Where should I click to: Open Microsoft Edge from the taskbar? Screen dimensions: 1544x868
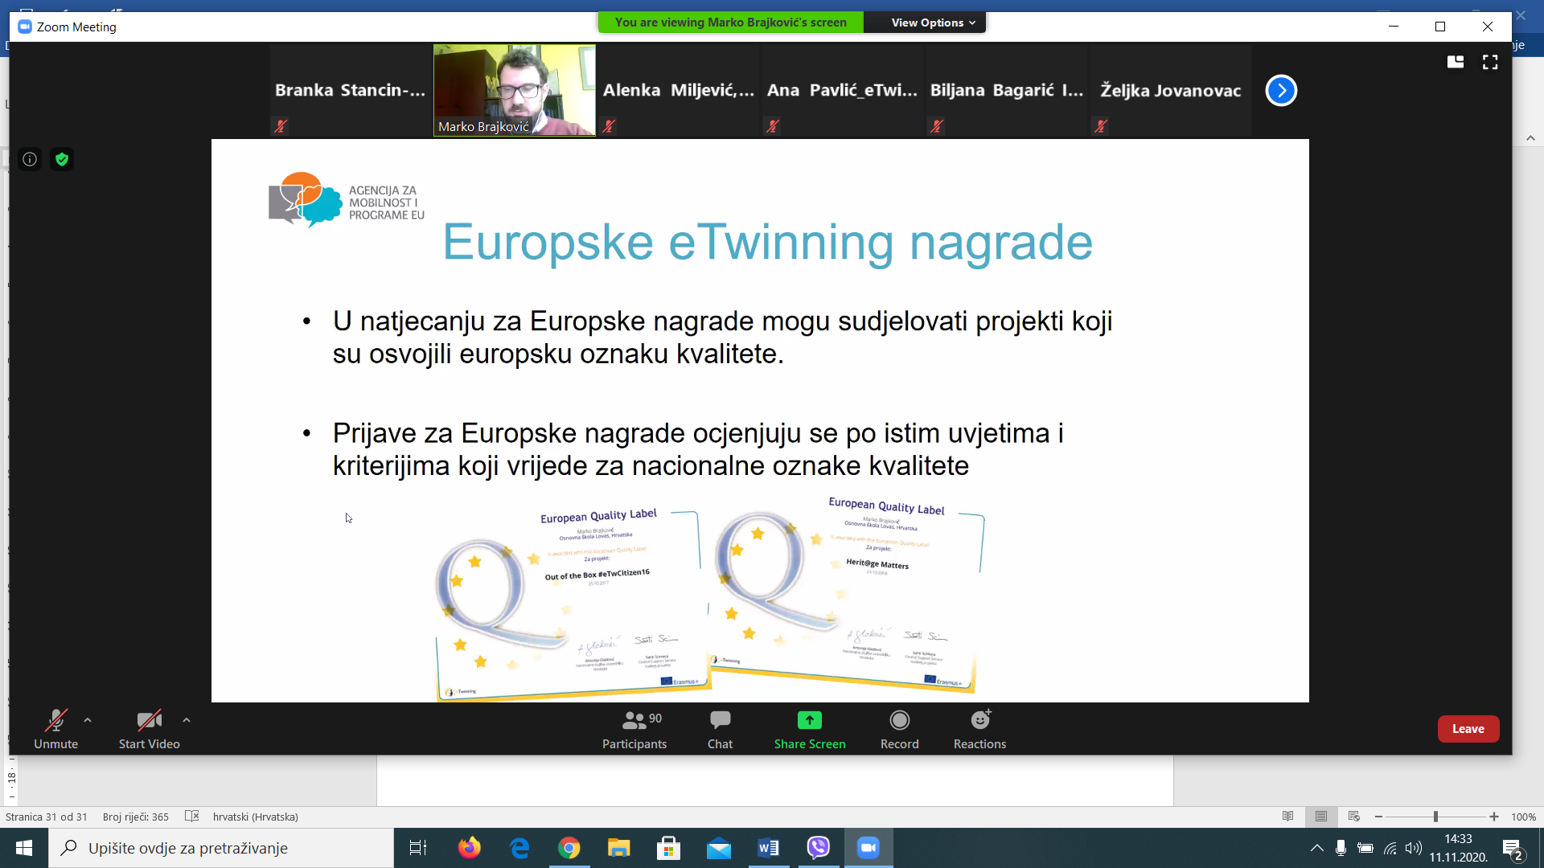click(x=519, y=848)
